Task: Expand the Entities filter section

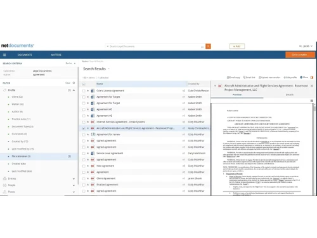Action: [74, 179]
